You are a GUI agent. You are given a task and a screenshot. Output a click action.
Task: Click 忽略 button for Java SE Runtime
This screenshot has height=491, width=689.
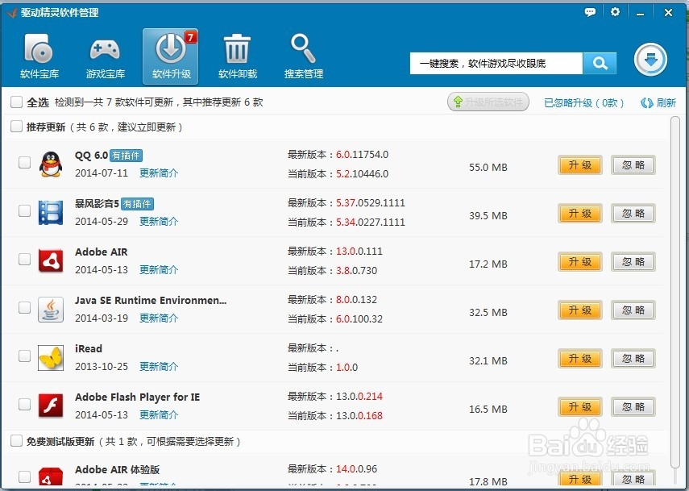(x=633, y=310)
